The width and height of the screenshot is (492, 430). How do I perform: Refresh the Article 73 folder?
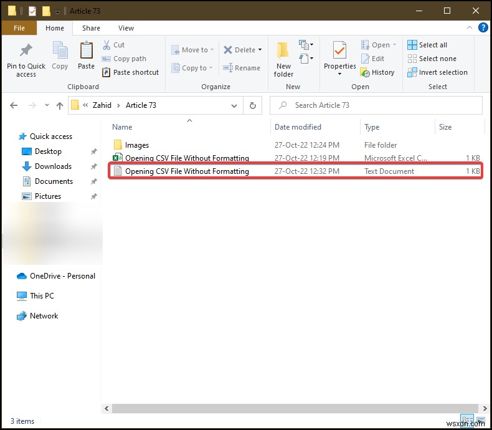[x=253, y=105]
